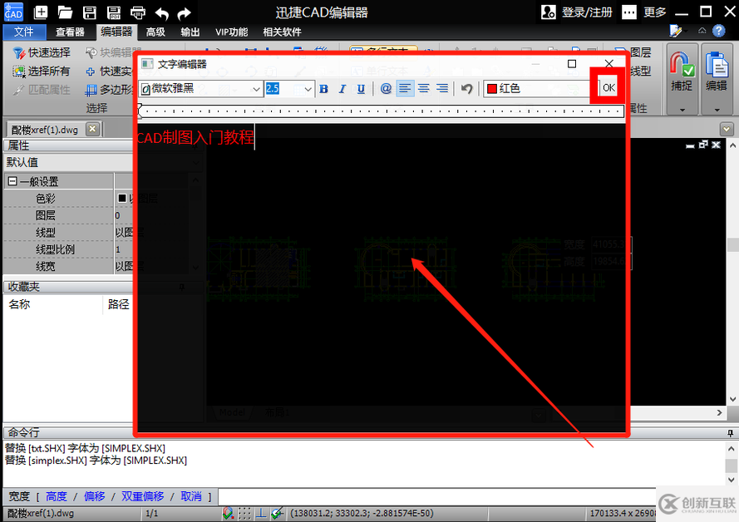The width and height of the screenshot is (739, 522).
Task: Confirm text with the OK button
Action: pyautogui.click(x=608, y=87)
